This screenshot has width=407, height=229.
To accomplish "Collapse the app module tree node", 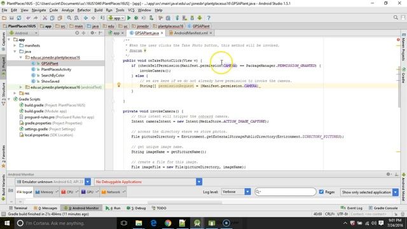I will pos(10,39).
